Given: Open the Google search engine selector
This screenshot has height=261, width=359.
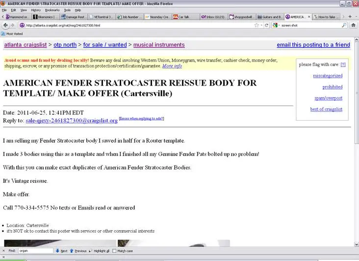Looking at the screenshot, I should 276,25.
